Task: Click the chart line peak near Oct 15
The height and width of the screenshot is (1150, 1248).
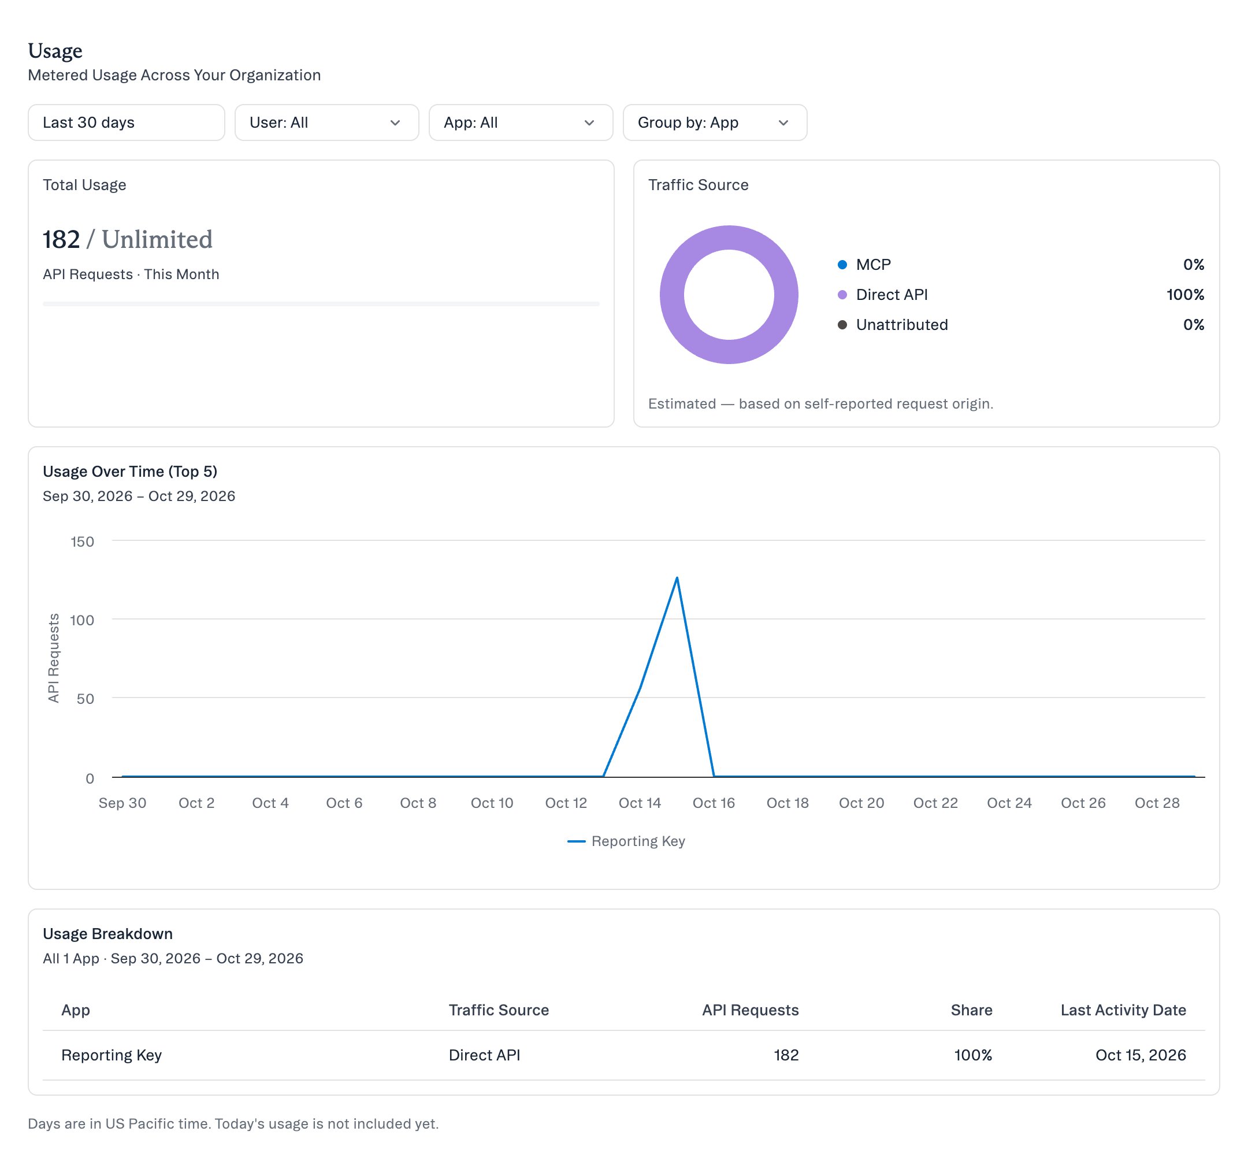Action: point(677,578)
